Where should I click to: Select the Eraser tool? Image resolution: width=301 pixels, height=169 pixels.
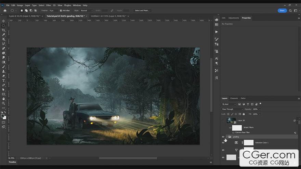tap(3, 76)
